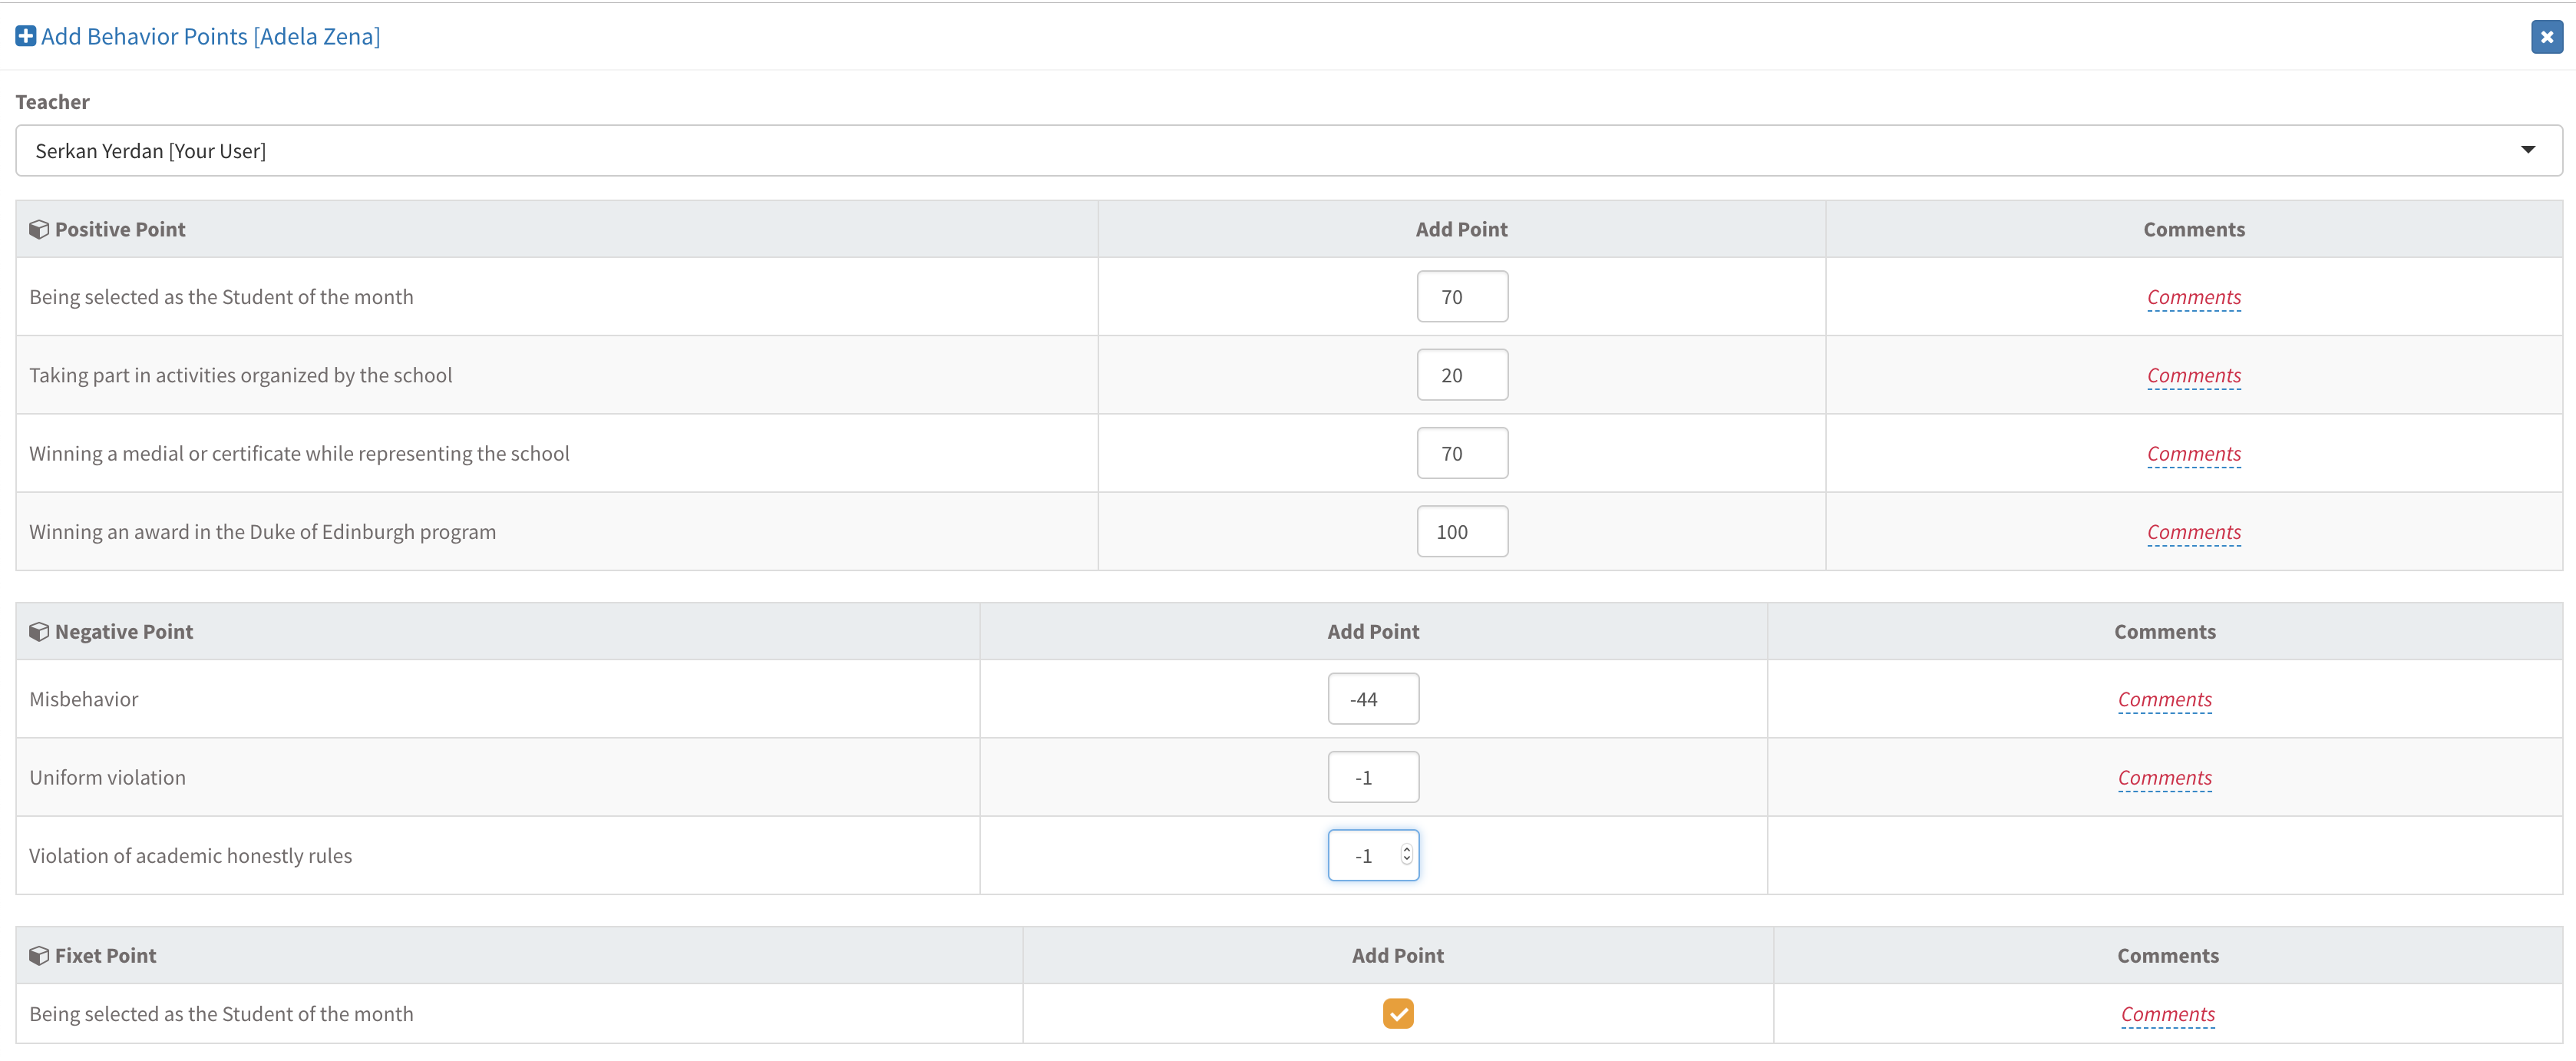Click 'Taking part in activities organized by the school'
Image resolution: width=2576 pixels, height=1061 pixels.
click(x=240, y=375)
